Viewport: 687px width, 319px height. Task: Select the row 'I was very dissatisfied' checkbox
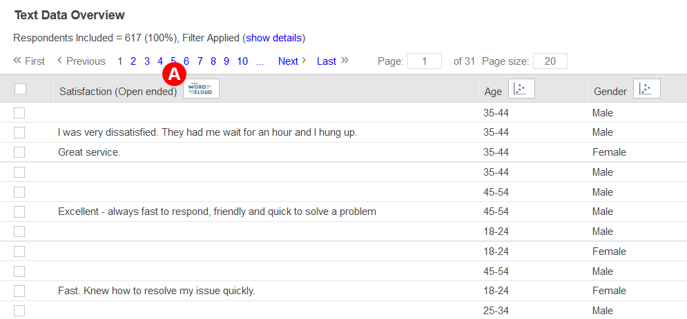point(19,132)
